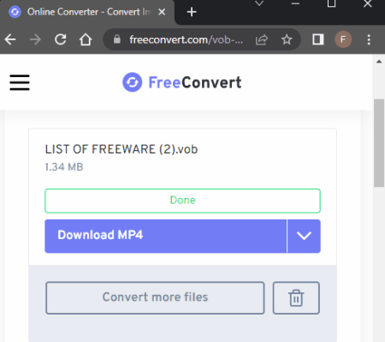Close the Online Converter tab
Viewport: 385px width, 342px height.
point(162,12)
